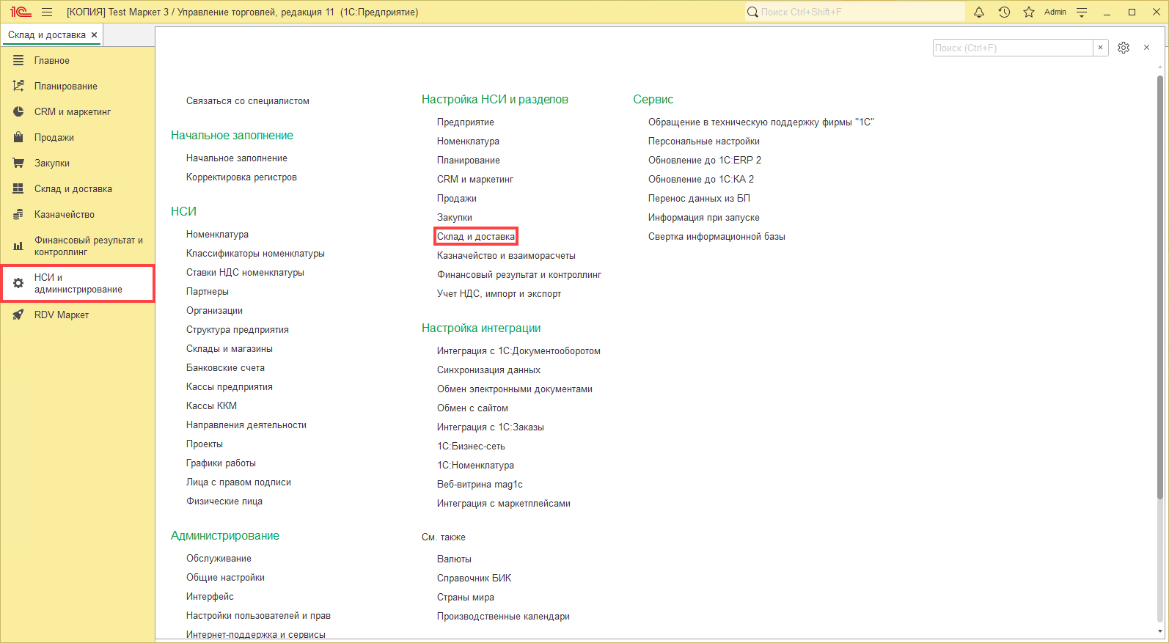Screen dimensions: 1169x643
Task: Open Графики работы
Action: point(221,463)
